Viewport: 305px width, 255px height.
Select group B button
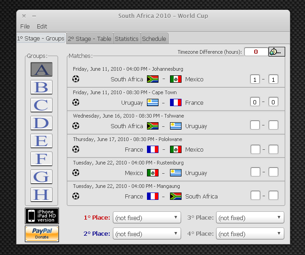click(41, 87)
